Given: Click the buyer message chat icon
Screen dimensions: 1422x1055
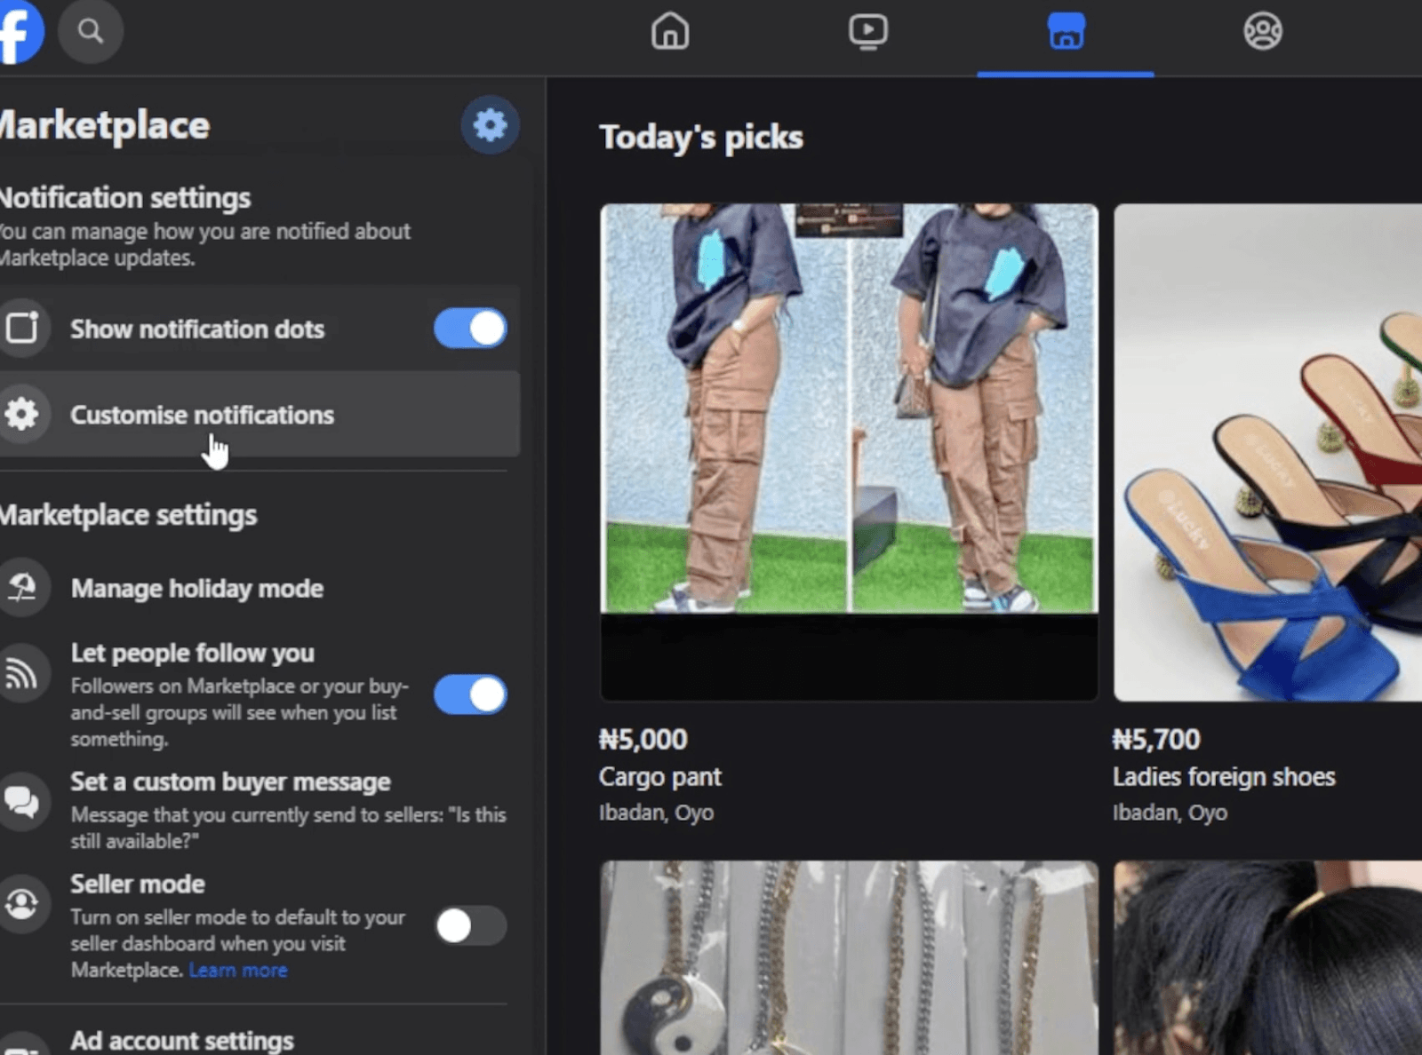Looking at the screenshot, I should 22,803.
